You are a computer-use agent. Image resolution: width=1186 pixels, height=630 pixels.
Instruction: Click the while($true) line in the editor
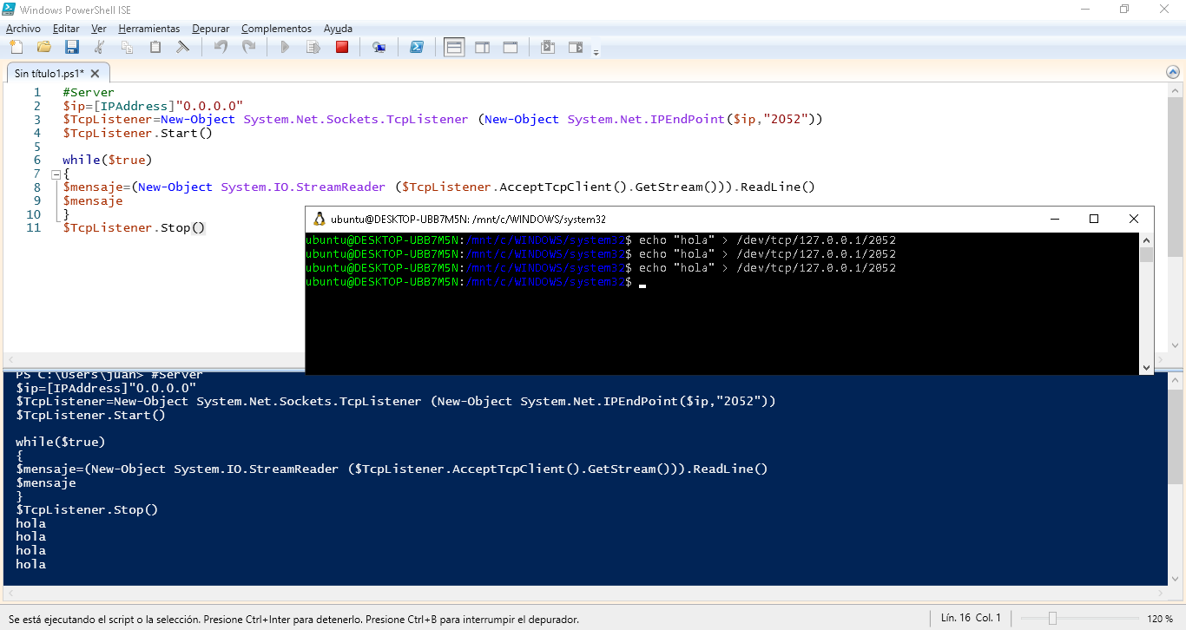tap(108, 160)
